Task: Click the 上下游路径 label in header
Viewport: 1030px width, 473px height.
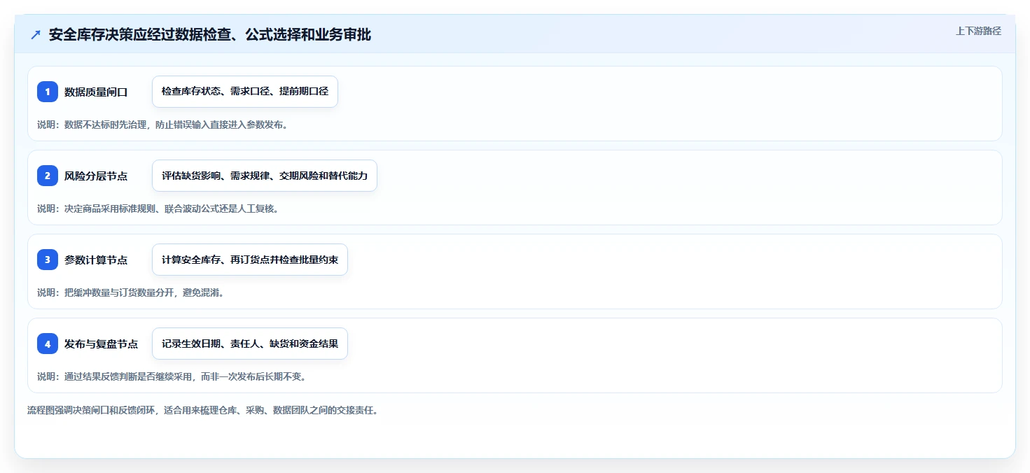Action: click(978, 31)
